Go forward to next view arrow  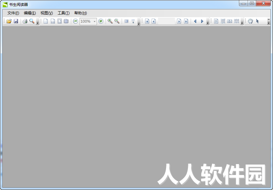point(202,21)
